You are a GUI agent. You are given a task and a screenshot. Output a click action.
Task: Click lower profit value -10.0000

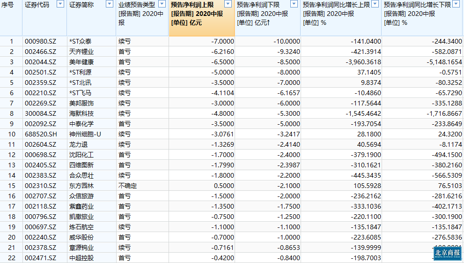287,41
